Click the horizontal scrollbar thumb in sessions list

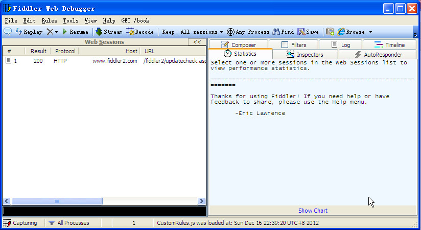pos(57,201)
